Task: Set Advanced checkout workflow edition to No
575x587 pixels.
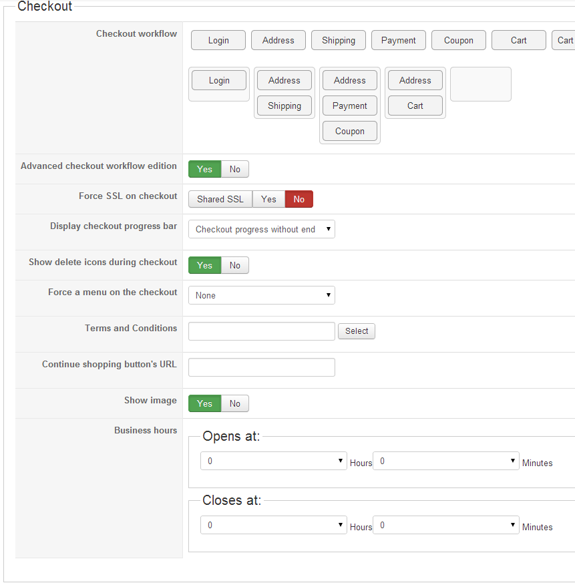Action: (x=235, y=169)
